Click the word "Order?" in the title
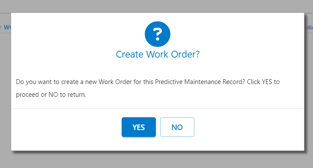The image size is (313, 168). [x=185, y=55]
